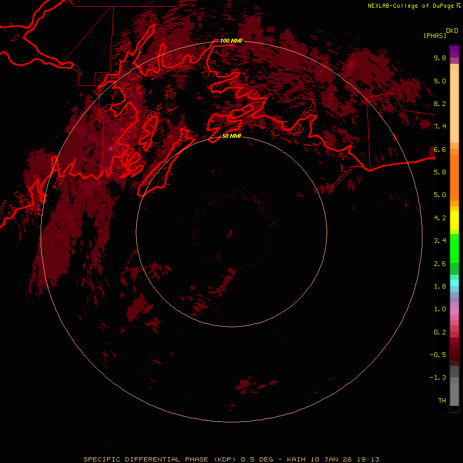Click the SPECIFIC DIFFERENTIAL PHASE (KDP) title text
This screenshot has width=463, height=463.
pos(159,459)
